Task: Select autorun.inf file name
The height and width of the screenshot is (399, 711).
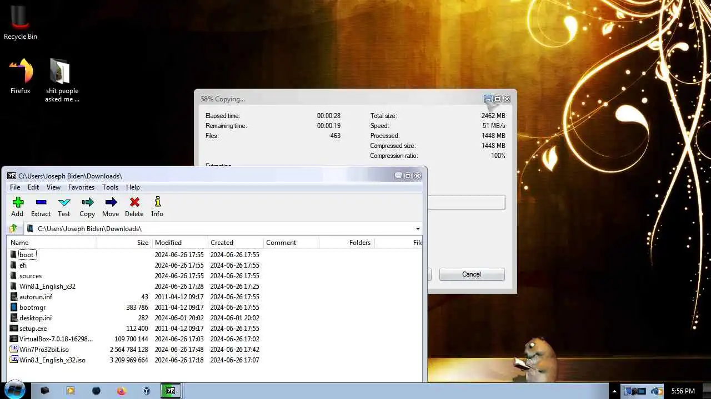Action: [x=36, y=296]
